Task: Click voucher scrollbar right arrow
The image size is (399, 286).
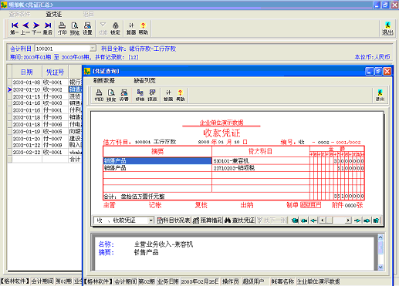Action: pos(348,220)
